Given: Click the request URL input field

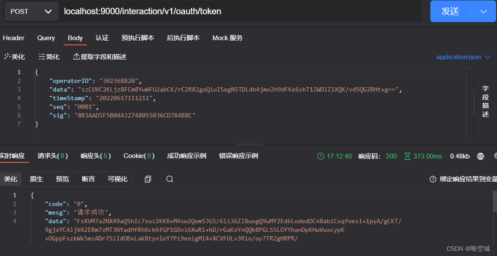Looking at the screenshot, I should tap(238, 11).
